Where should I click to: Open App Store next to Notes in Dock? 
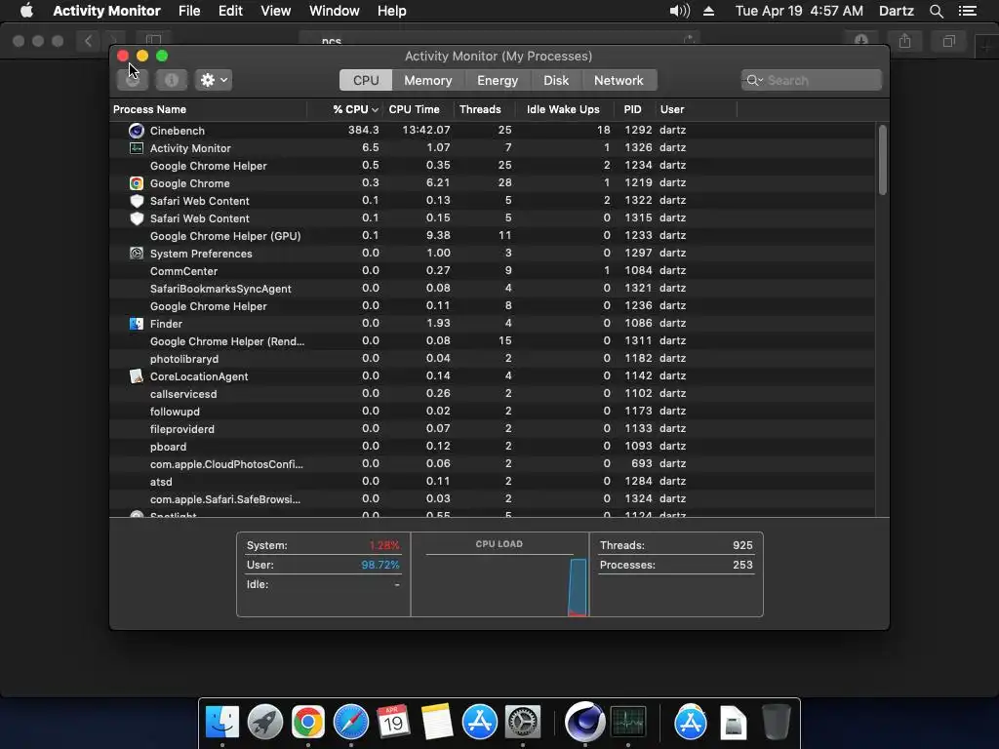(x=480, y=723)
